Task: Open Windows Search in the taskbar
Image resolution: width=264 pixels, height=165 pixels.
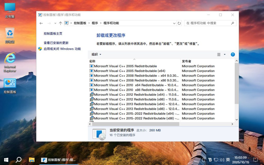Action: tap(18, 160)
